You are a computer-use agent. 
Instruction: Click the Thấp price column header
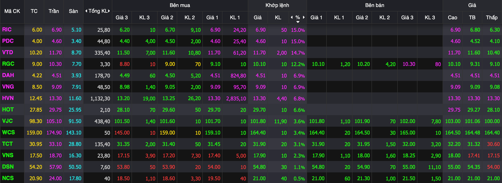(x=492, y=17)
